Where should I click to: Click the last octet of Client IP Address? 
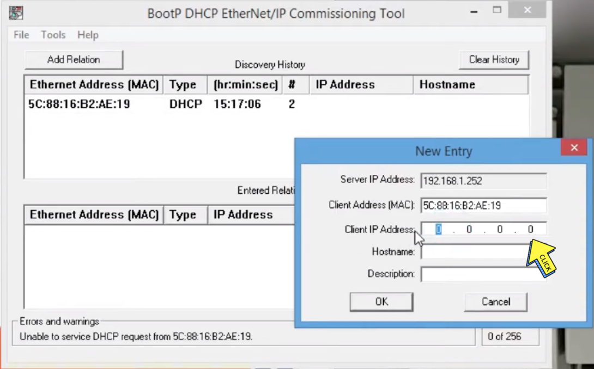click(530, 229)
